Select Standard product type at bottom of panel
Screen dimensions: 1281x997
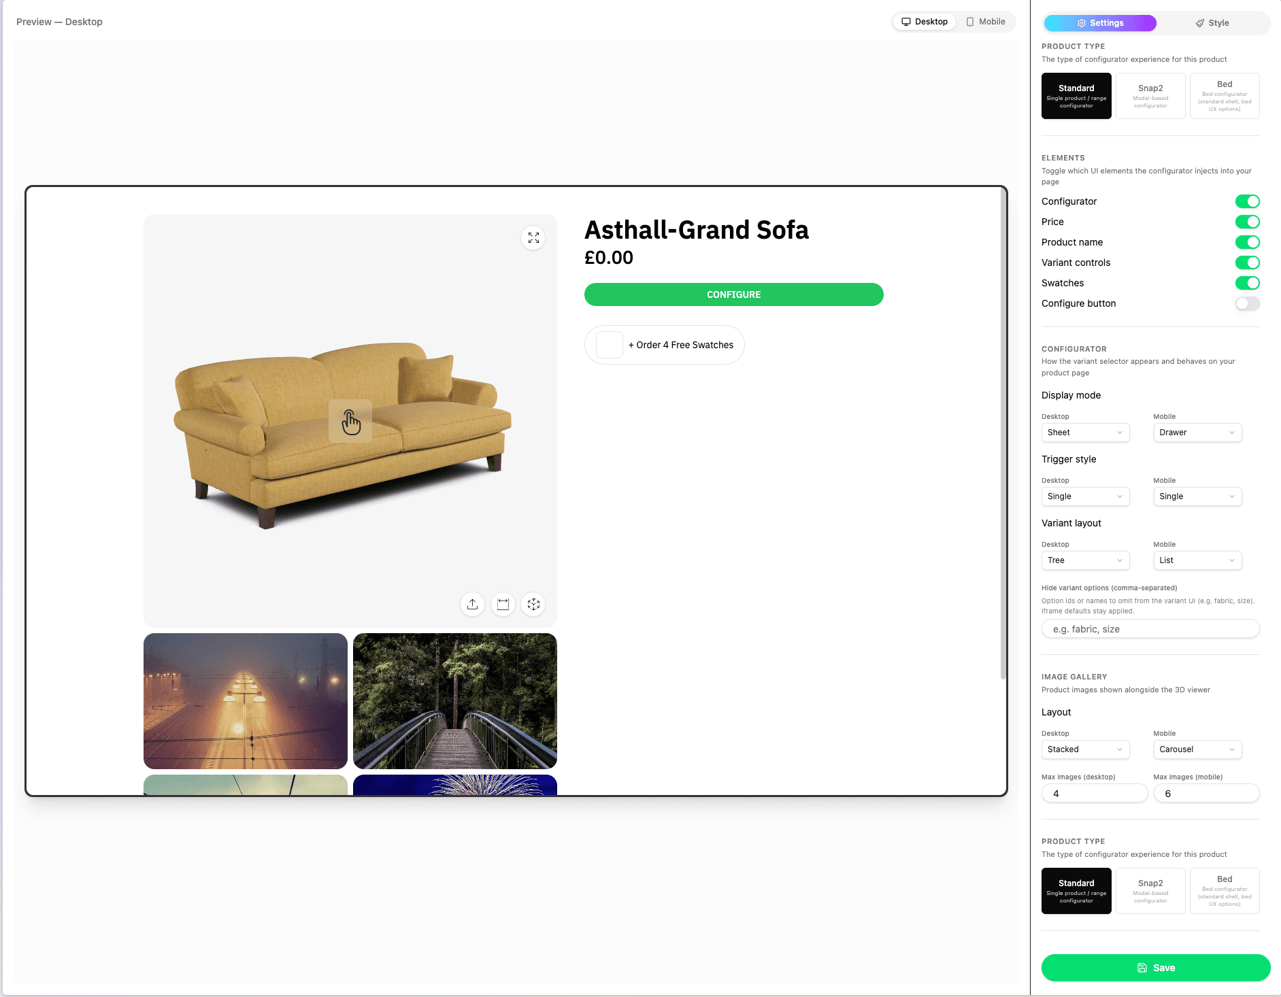point(1076,891)
